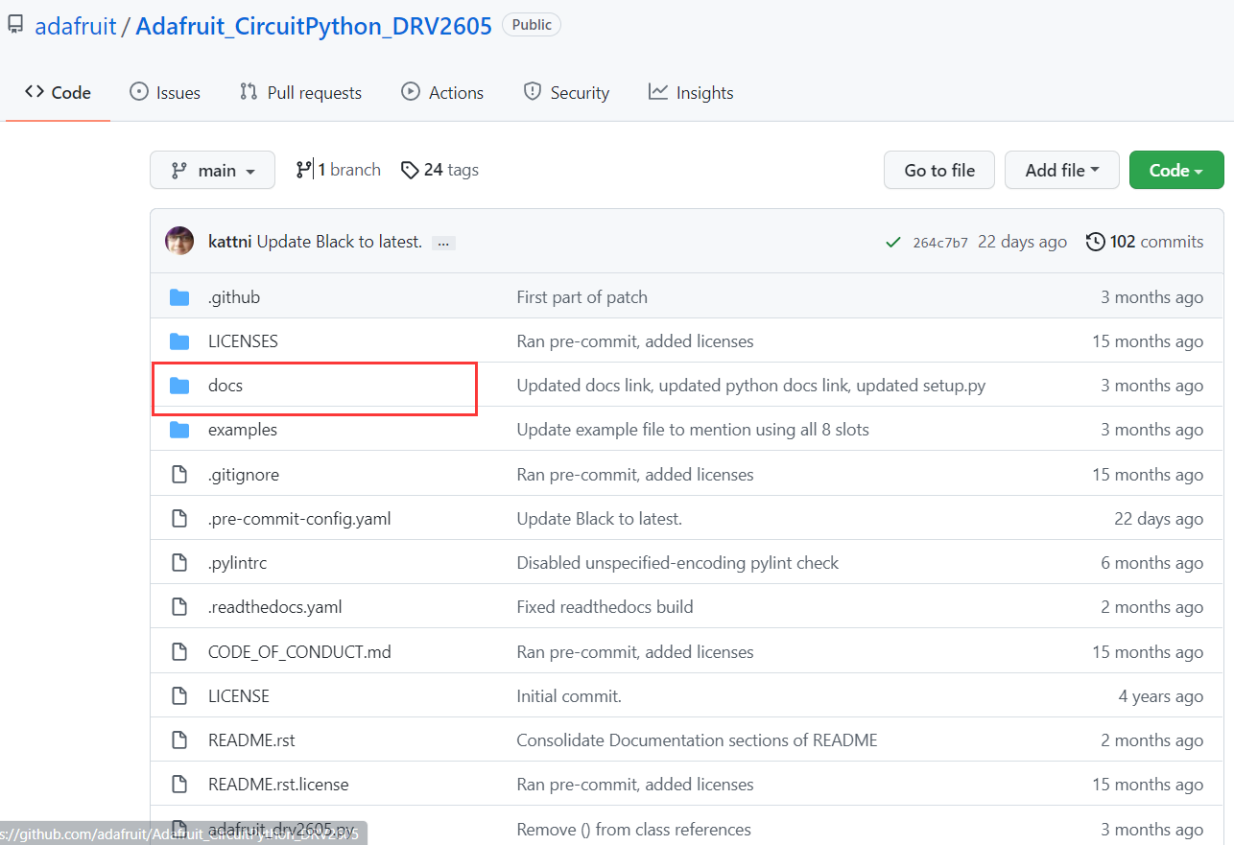Click the .readthedocs.yaml file icon

(x=179, y=607)
